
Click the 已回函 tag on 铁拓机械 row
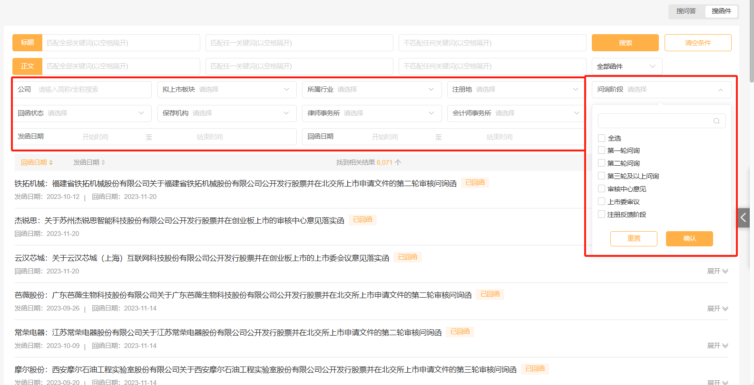(475, 183)
